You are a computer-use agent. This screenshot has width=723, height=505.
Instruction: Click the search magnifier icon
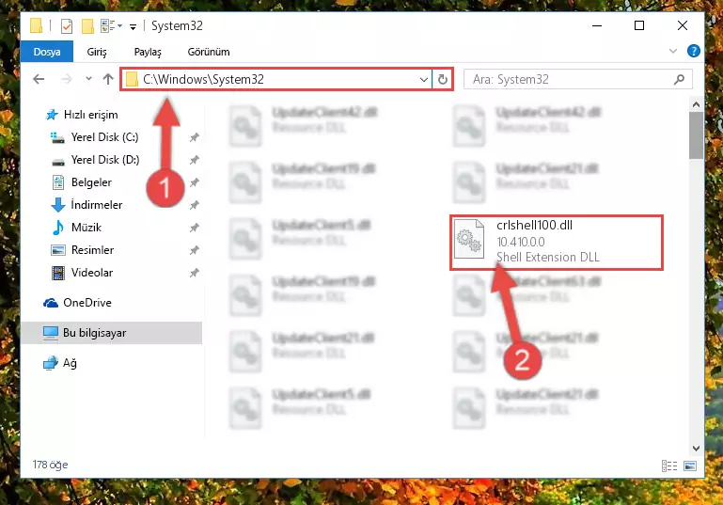(x=679, y=79)
